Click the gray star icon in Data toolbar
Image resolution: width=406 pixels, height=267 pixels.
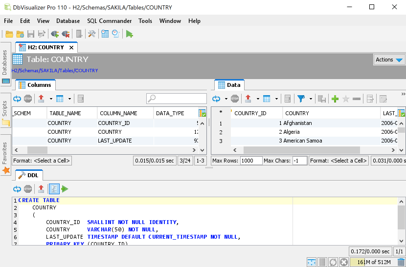(346, 99)
